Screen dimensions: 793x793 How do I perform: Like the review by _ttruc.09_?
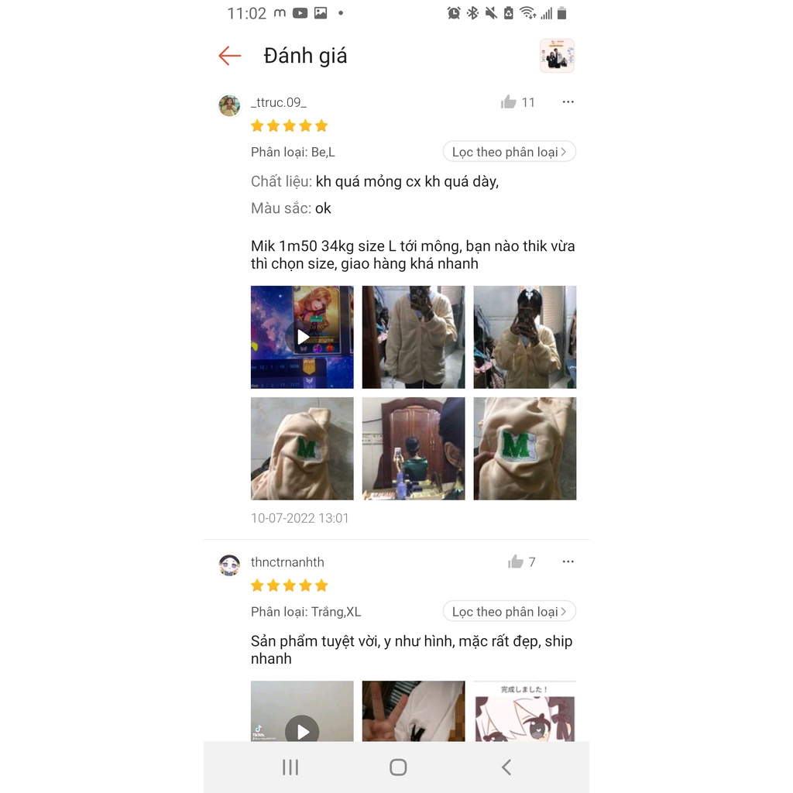tap(508, 102)
